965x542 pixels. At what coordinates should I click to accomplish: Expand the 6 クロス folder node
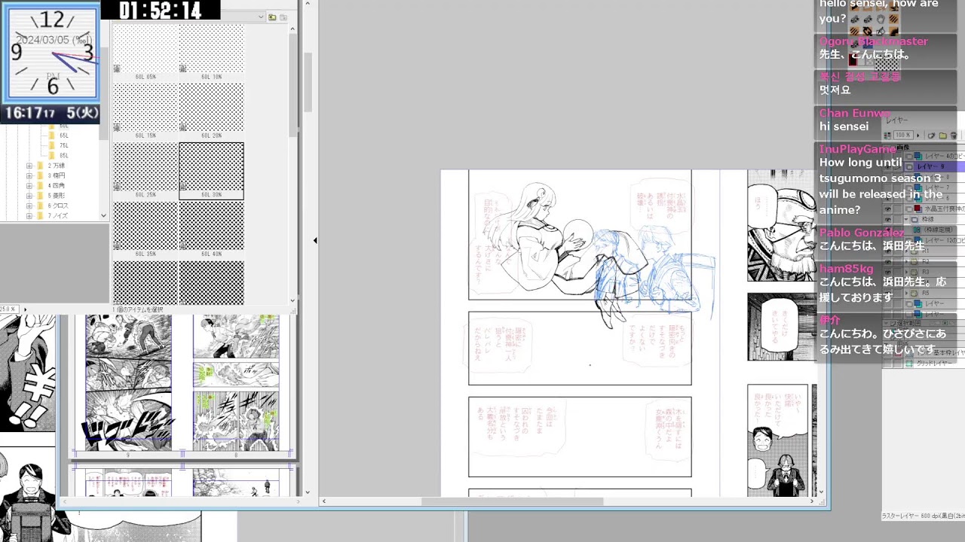(29, 206)
